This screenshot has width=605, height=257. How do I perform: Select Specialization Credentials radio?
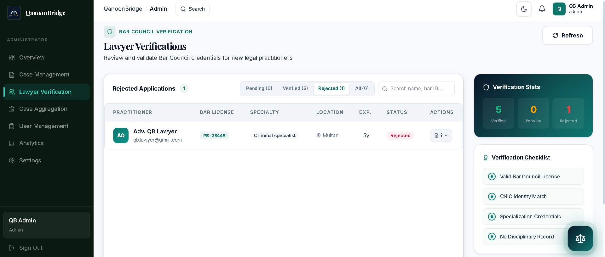click(492, 216)
